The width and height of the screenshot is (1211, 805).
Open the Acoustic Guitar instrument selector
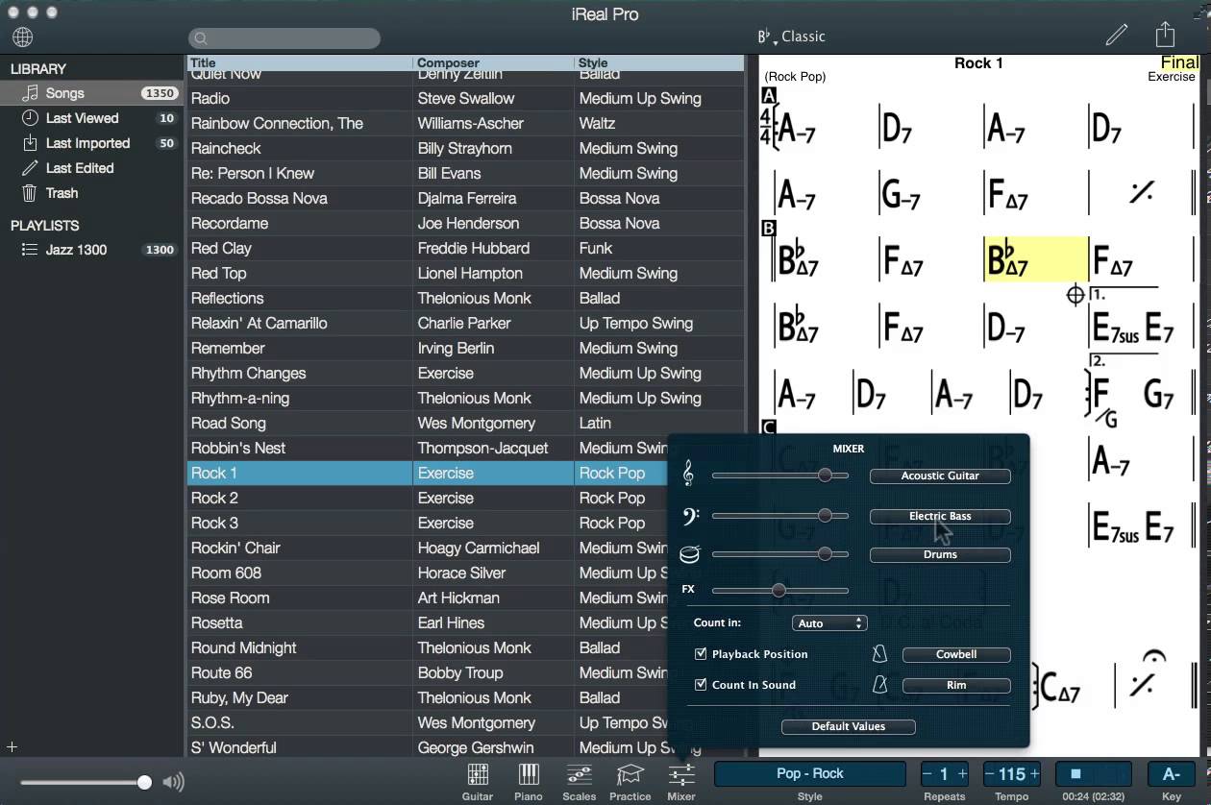pyautogui.click(x=940, y=476)
